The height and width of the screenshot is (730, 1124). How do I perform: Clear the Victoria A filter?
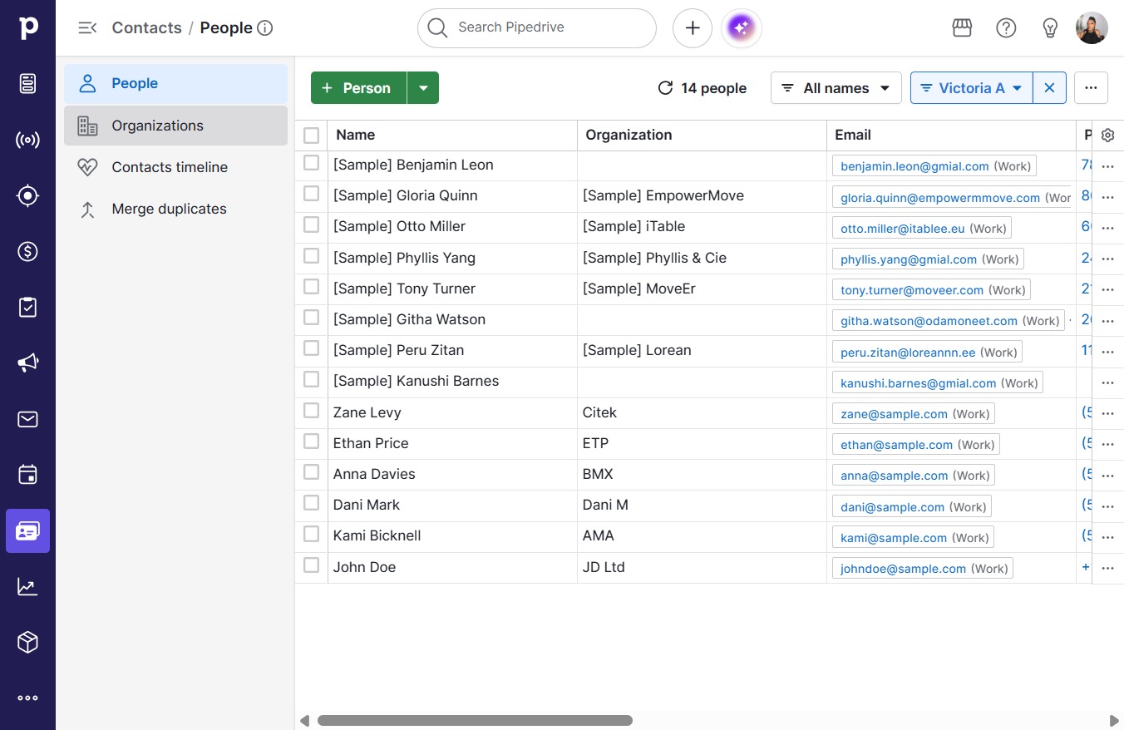coord(1049,88)
